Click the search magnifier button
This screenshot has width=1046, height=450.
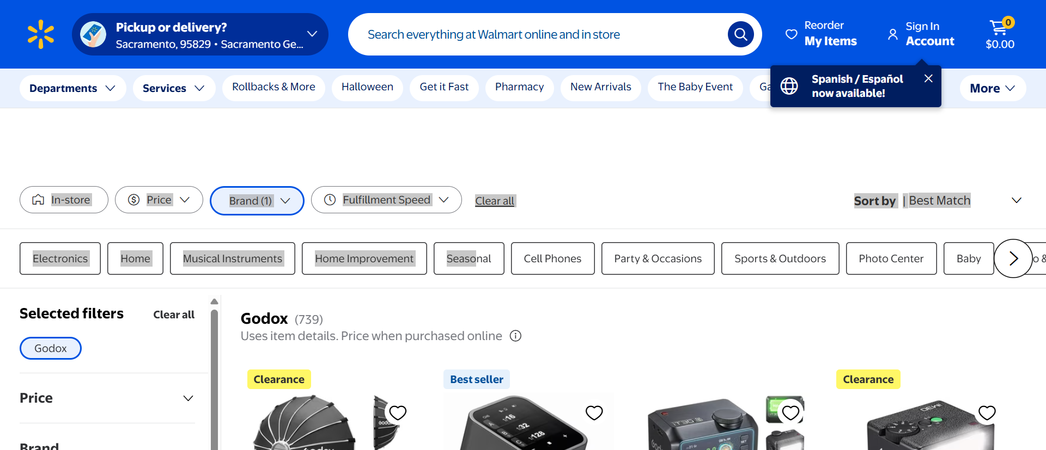click(740, 34)
